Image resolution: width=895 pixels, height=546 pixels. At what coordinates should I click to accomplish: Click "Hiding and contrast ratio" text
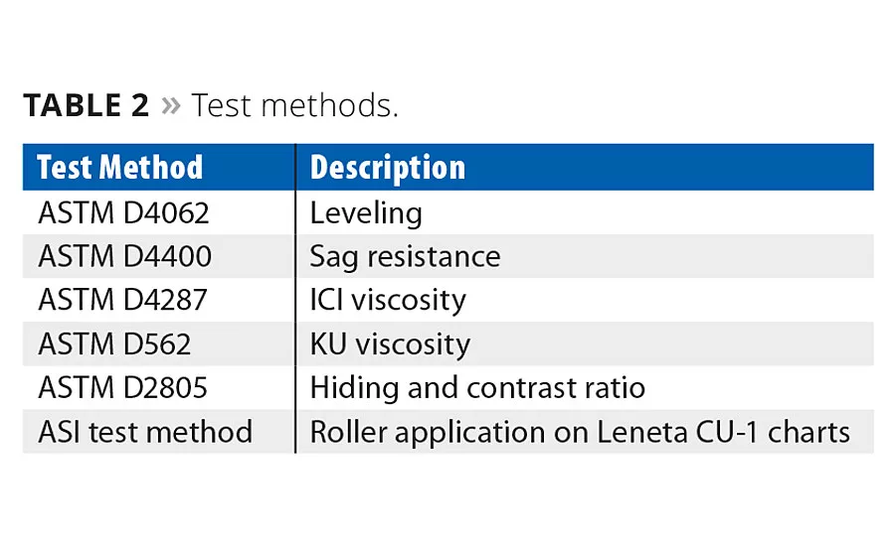pyautogui.click(x=477, y=387)
